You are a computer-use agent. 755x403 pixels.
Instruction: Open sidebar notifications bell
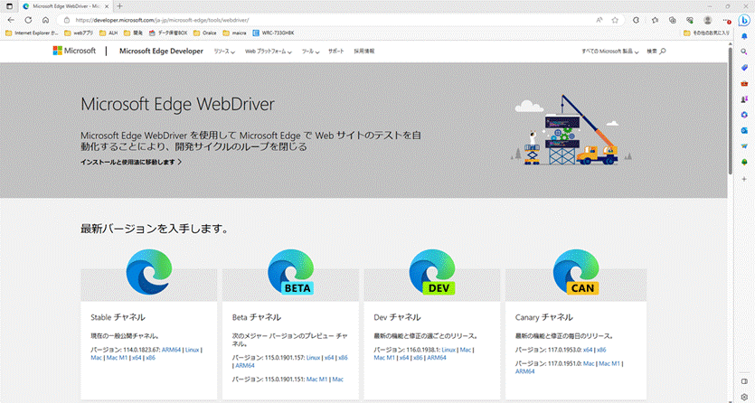click(744, 36)
